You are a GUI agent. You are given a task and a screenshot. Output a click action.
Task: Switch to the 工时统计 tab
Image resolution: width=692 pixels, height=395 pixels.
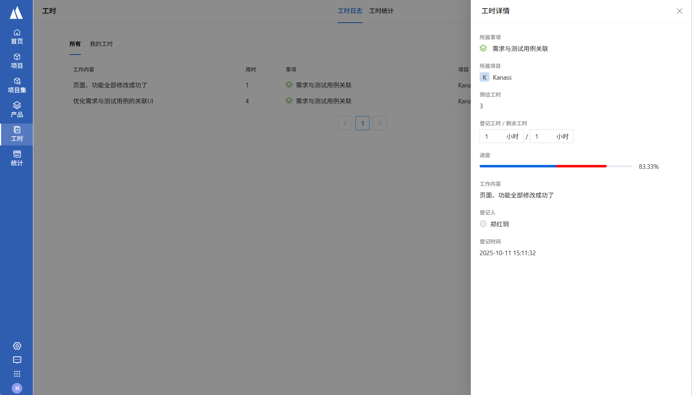click(x=381, y=11)
